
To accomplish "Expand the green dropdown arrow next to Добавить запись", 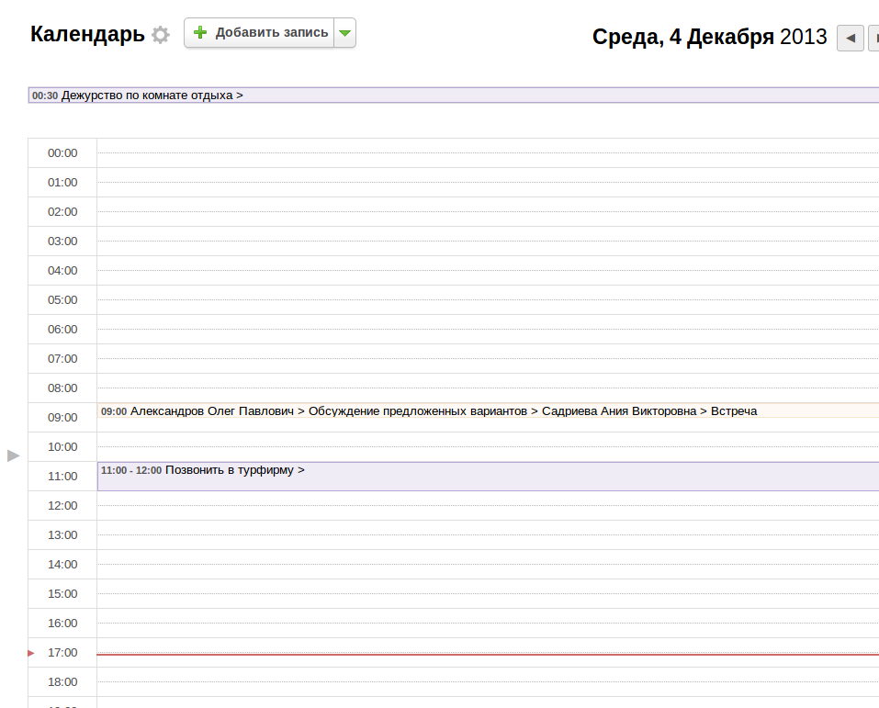I will point(344,33).
